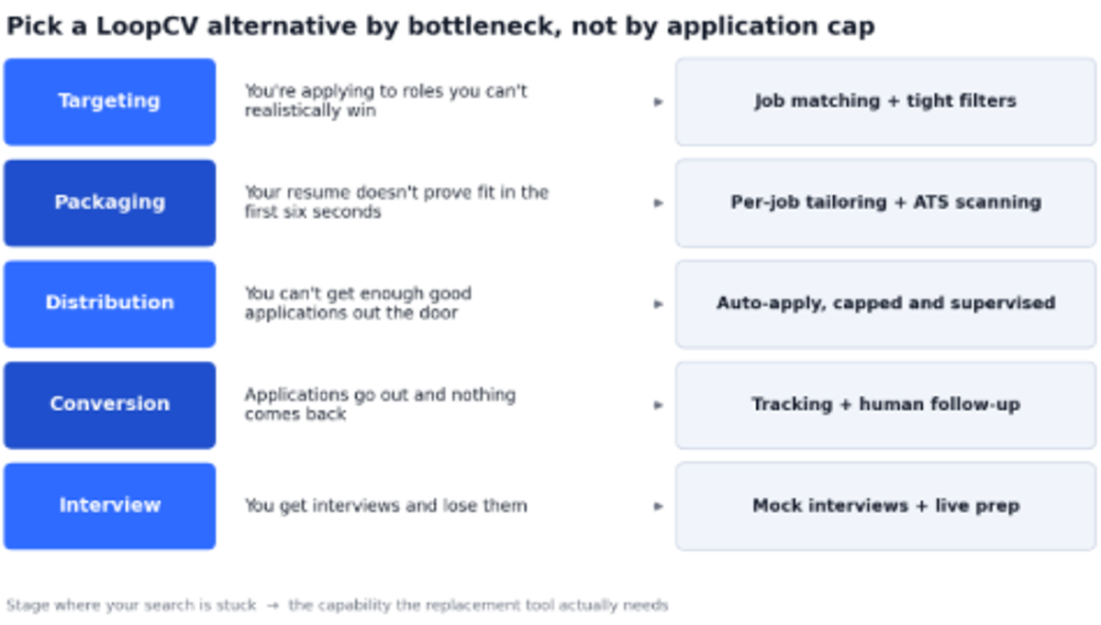Choose the Distribution stage box
The width and height of the screenshot is (1101, 625).
(x=110, y=303)
